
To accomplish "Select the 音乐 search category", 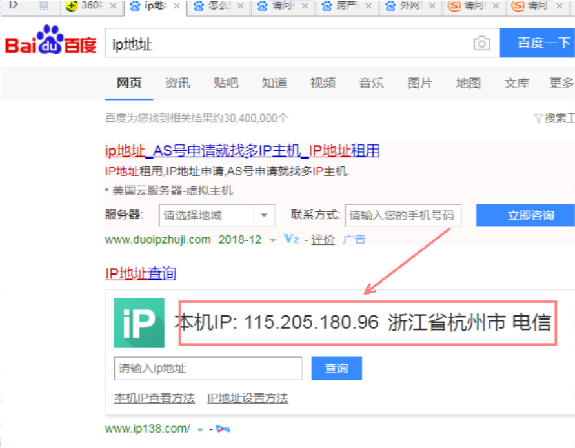I will click(372, 83).
